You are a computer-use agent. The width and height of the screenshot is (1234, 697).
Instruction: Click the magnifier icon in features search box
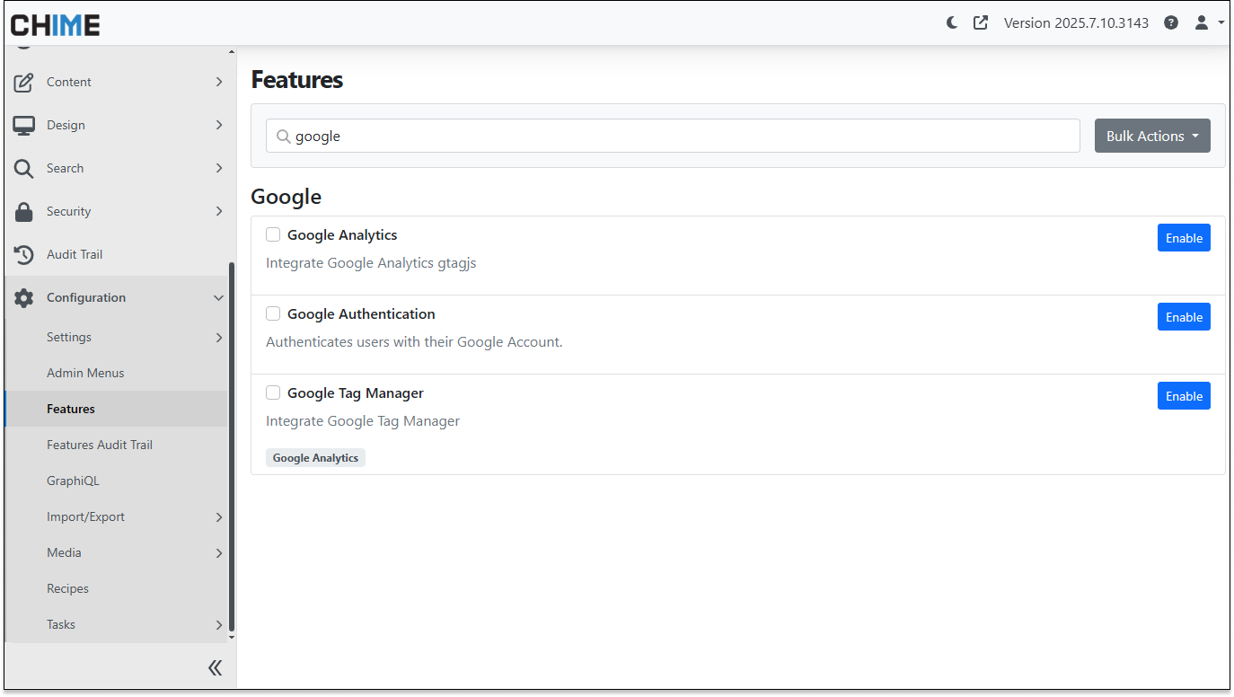(x=283, y=137)
